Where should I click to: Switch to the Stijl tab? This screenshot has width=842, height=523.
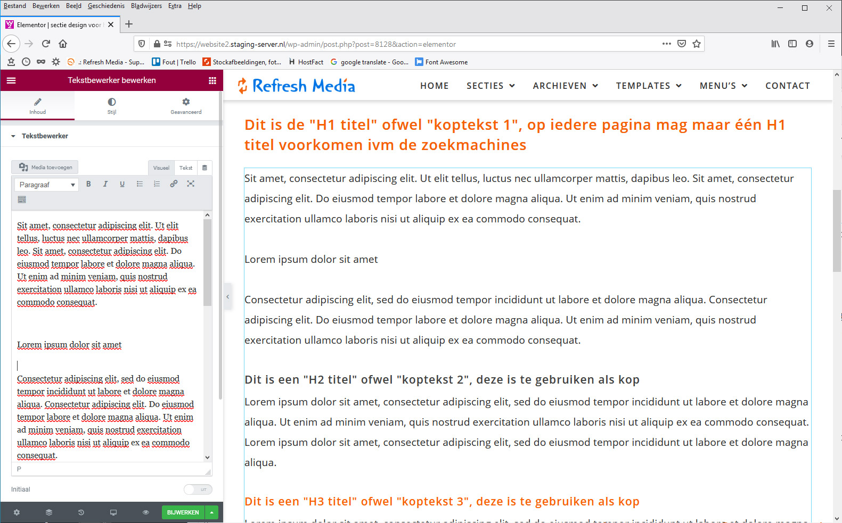[112, 105]
